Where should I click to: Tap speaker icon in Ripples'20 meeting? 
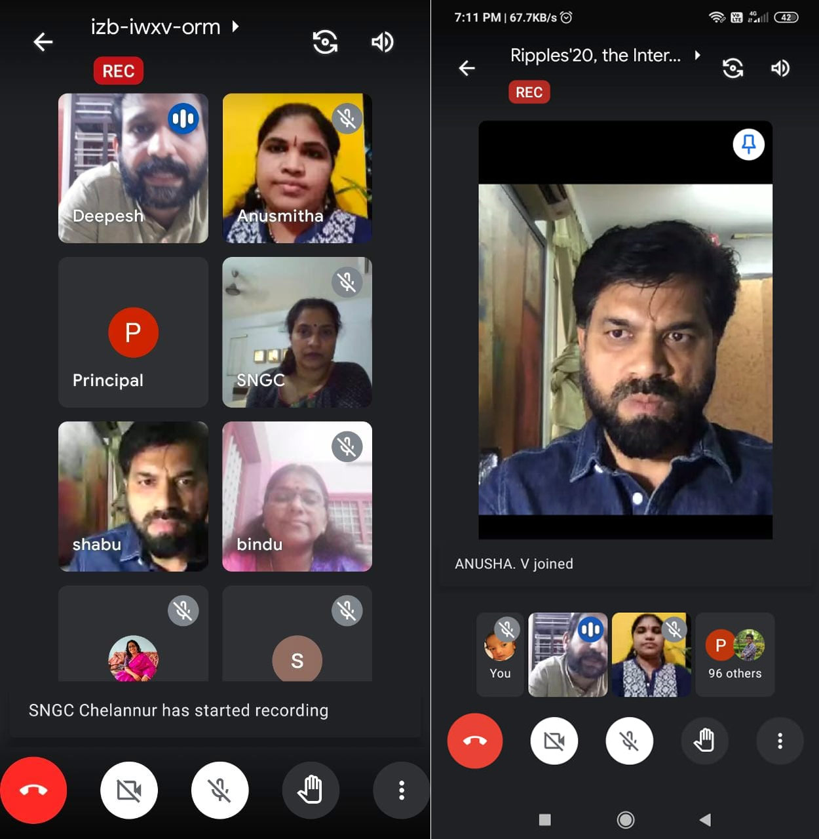point(780,68)
